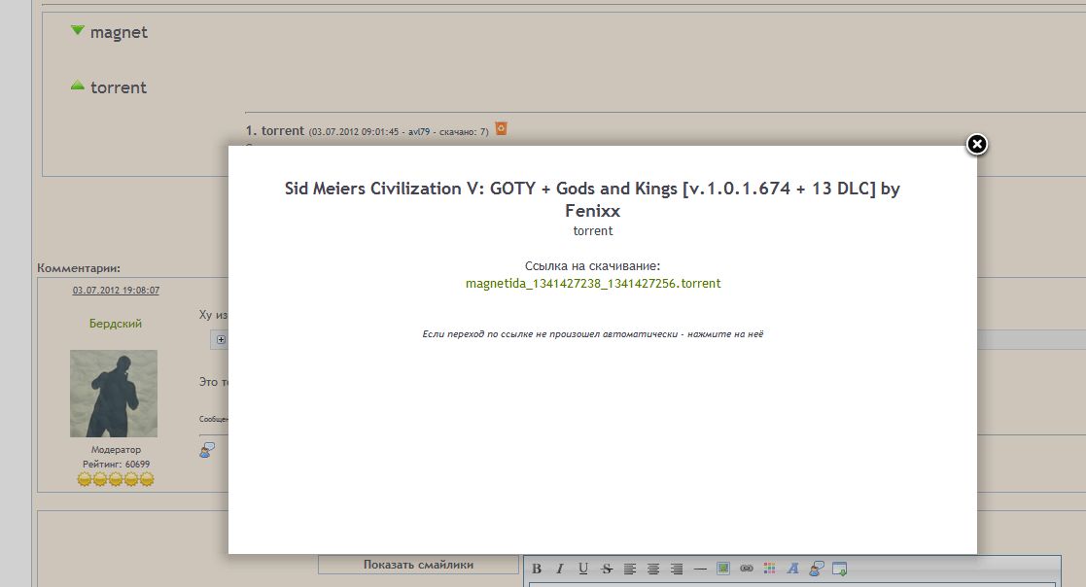
Task: Open the font style icon
Action: (x=793, y=569)
